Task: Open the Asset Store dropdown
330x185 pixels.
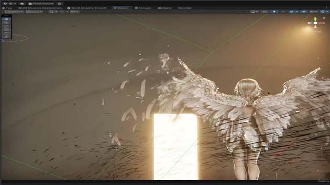Action: pyautogui.click(x=41, y=4)
